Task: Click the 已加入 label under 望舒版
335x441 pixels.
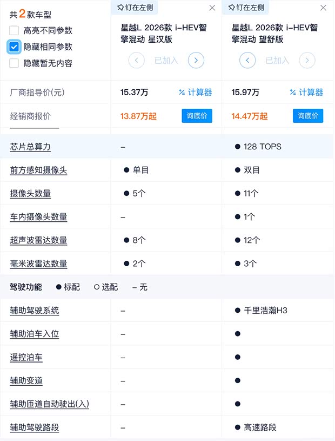Action: pos(277,60)
